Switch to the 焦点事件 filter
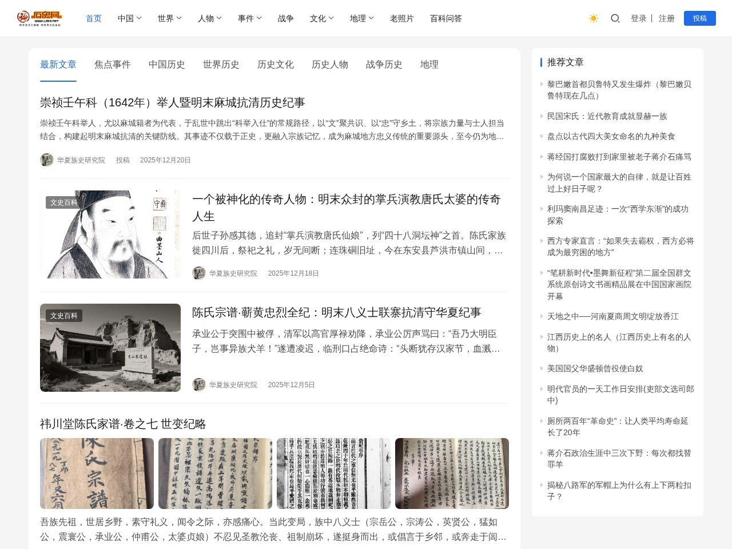Viewport: 732px width, 549px height. tap(112, 65)
